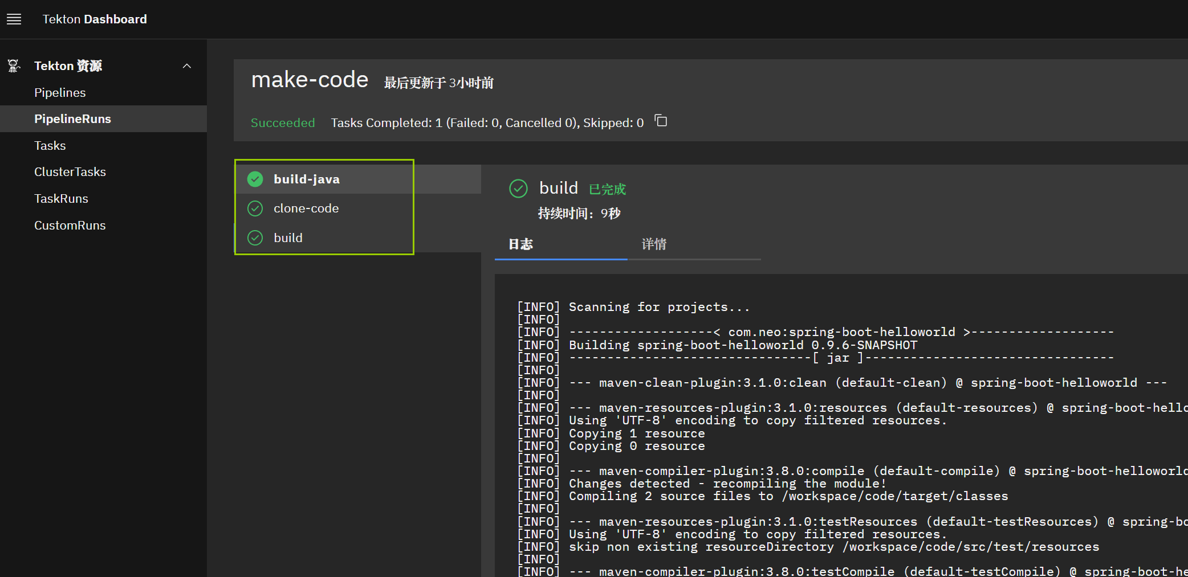Click the build-java success status icon
1188x577 pixels.
pos(255,179)
